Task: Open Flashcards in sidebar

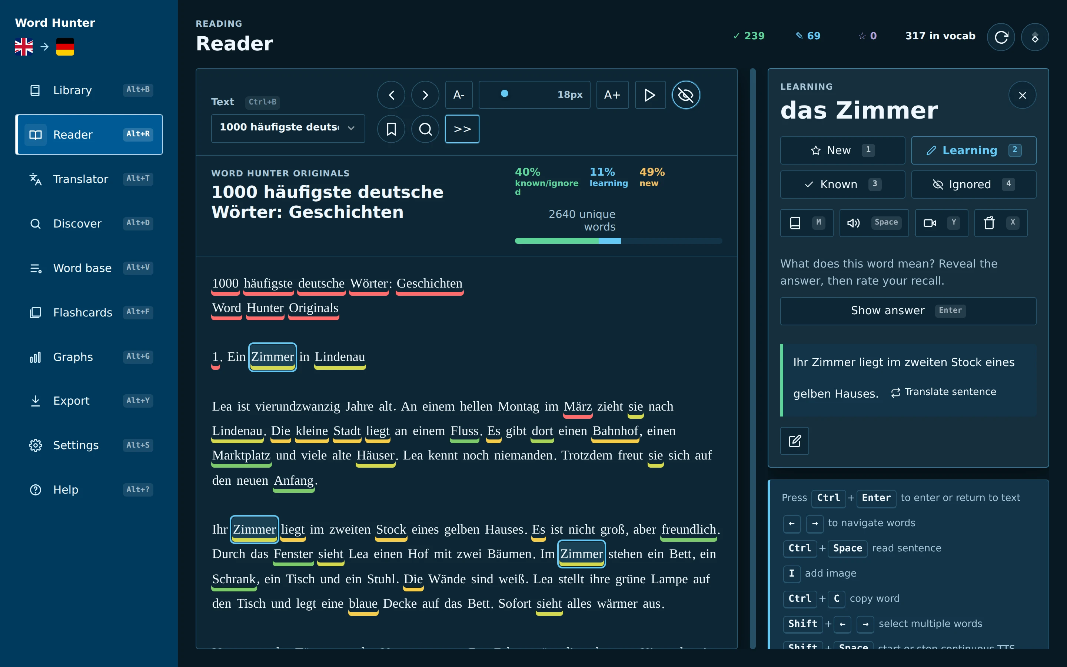Action: (x=89, y=312)
